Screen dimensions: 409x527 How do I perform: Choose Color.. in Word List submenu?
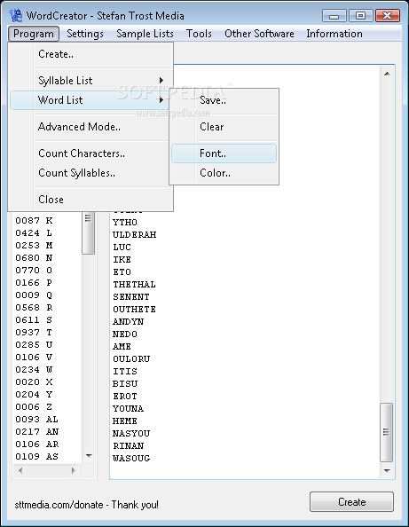click(224, 173)
